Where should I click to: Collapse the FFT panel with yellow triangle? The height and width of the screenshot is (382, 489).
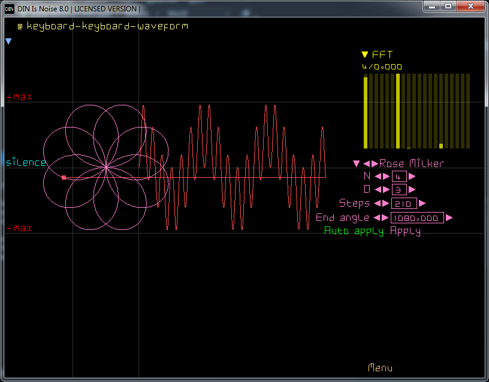pos(364,55)
